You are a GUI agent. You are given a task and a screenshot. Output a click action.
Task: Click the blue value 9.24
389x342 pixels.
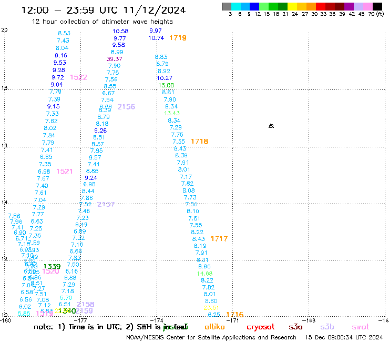click(x=91, y=178)
